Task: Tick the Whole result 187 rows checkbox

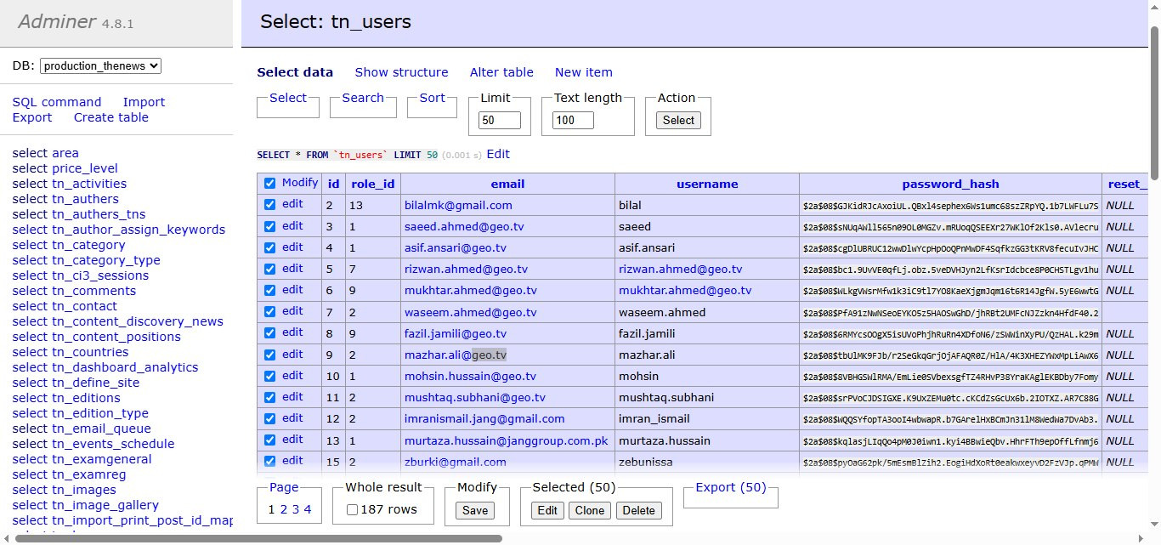Action: (x=352, y=509)
